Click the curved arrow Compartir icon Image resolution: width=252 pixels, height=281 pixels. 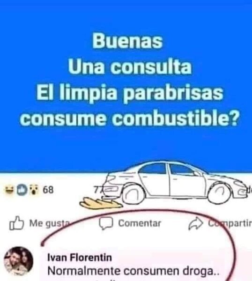196,224
